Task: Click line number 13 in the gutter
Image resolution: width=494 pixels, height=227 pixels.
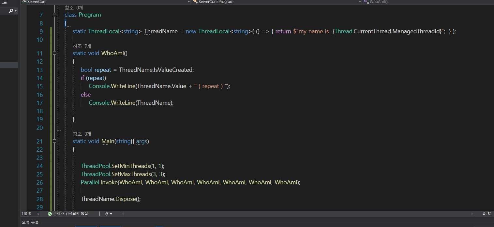Action: [x=39, y=70]
